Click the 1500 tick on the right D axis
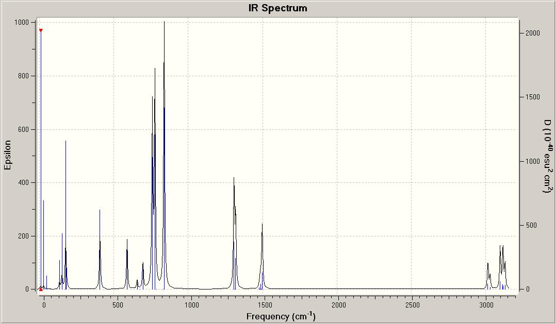 tap(533, 97)
